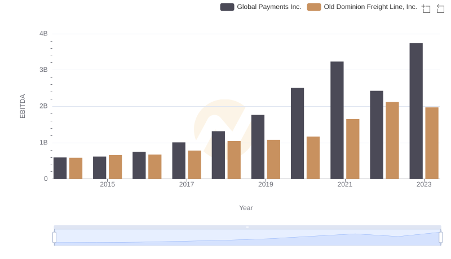
Task: Select the Old Dominion 2022 bar
Action: tap(392, 140)
